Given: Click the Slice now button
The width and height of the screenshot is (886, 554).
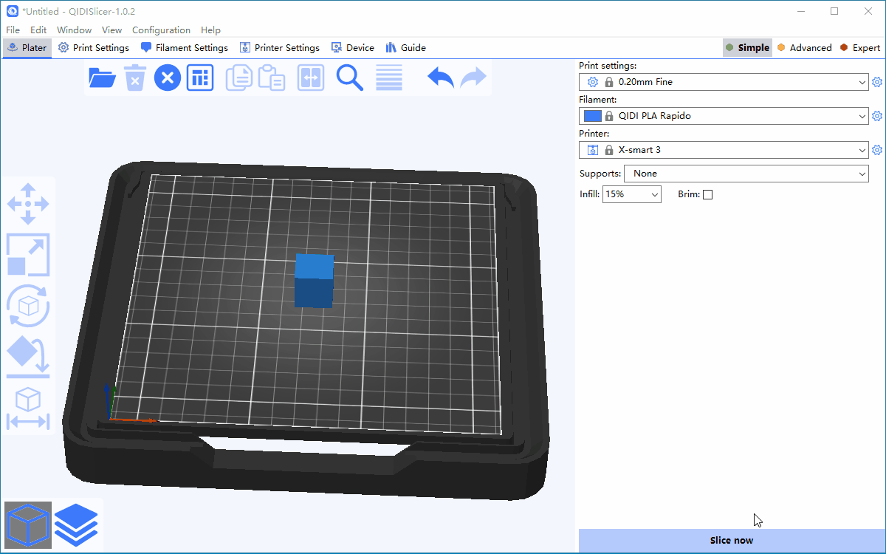Looking at the screenshot, I should tap(731, 540).
